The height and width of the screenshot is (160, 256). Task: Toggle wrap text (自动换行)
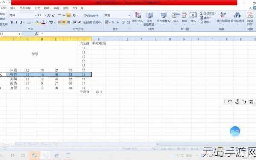pos(90,15)
